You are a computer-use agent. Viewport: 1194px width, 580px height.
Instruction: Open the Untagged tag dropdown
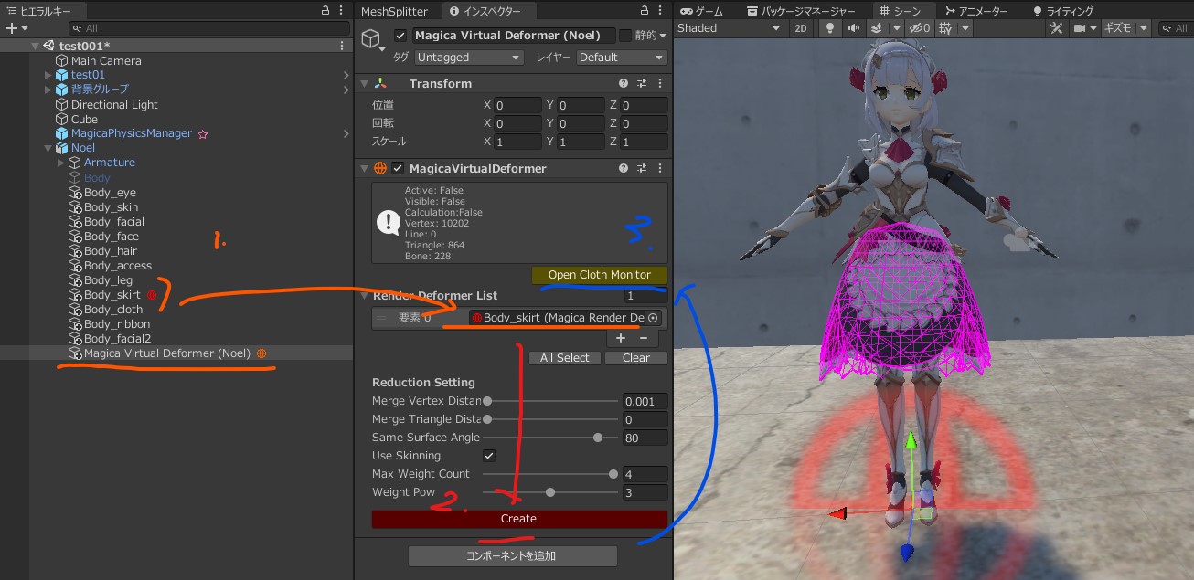click(468, 58)
